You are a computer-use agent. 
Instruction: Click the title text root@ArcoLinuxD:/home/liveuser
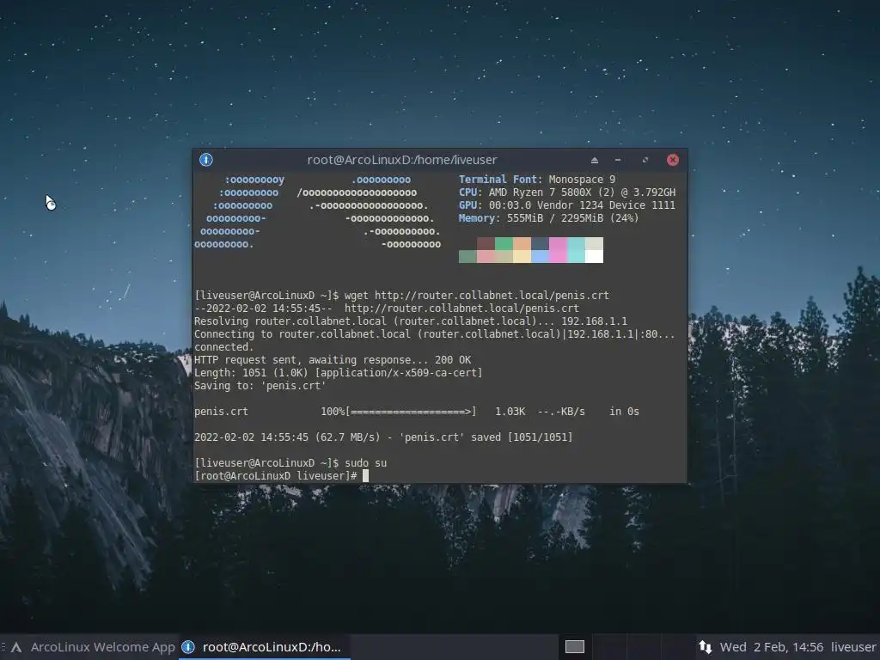point(402,160)
